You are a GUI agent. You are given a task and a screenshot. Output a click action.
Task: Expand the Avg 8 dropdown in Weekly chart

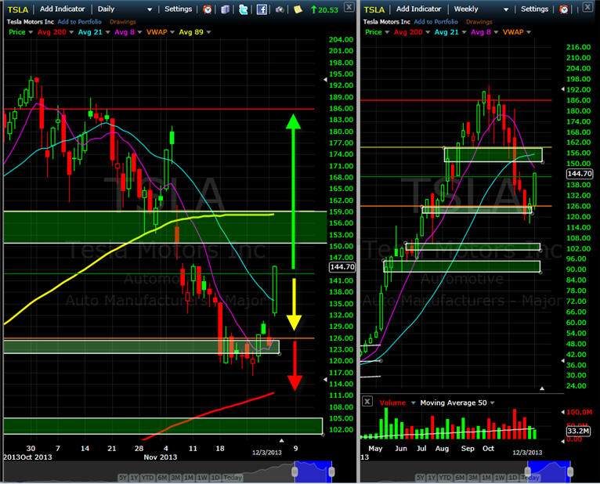point(496,33)
